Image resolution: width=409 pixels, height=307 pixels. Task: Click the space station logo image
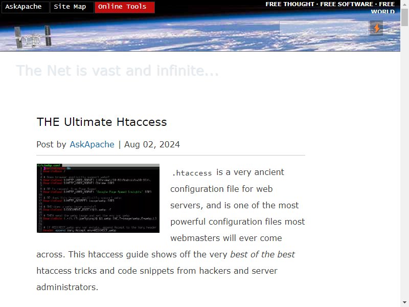[33, 37]
